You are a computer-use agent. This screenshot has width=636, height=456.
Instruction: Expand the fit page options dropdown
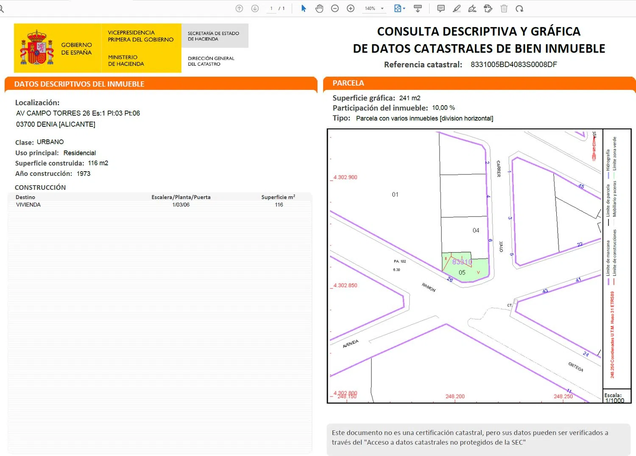pyautogui.click(x=400, y=8)
